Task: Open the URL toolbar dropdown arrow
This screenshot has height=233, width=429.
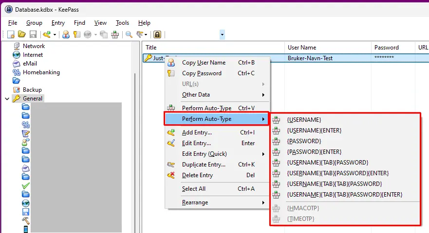Action: [95, 34]
